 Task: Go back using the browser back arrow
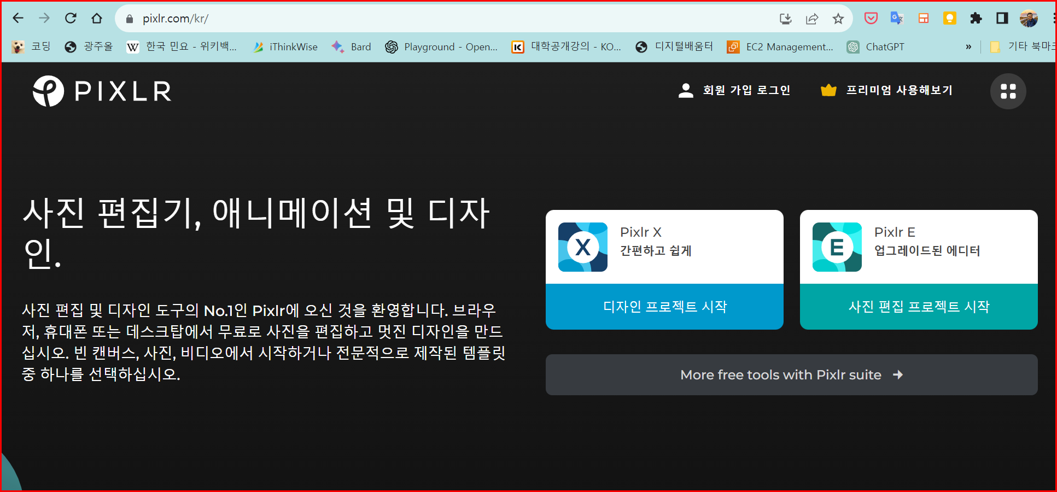point(18,19)
